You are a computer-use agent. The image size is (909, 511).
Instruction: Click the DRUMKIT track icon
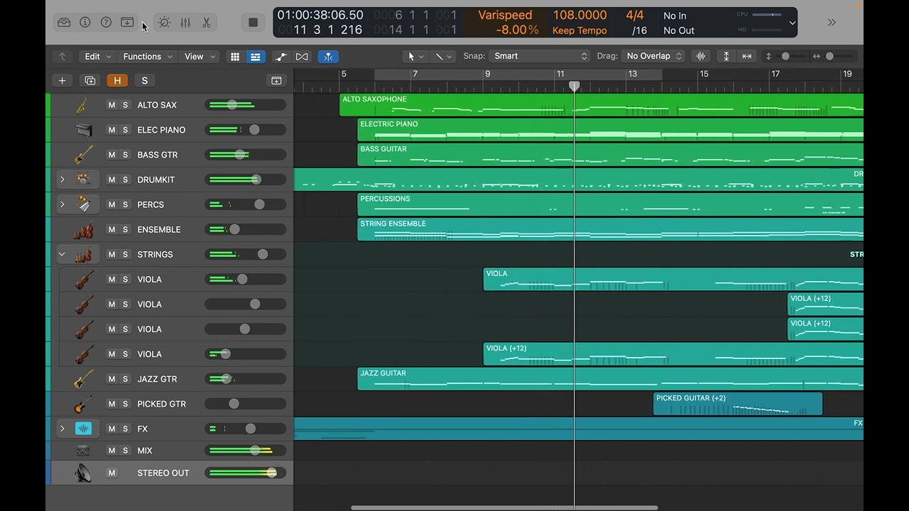83,180
